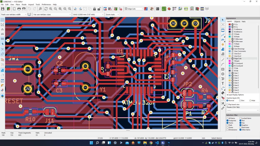Toggle grid display in left toolbar
The height and width of the screenshot is (146, 260).
(x=3, y=20)
